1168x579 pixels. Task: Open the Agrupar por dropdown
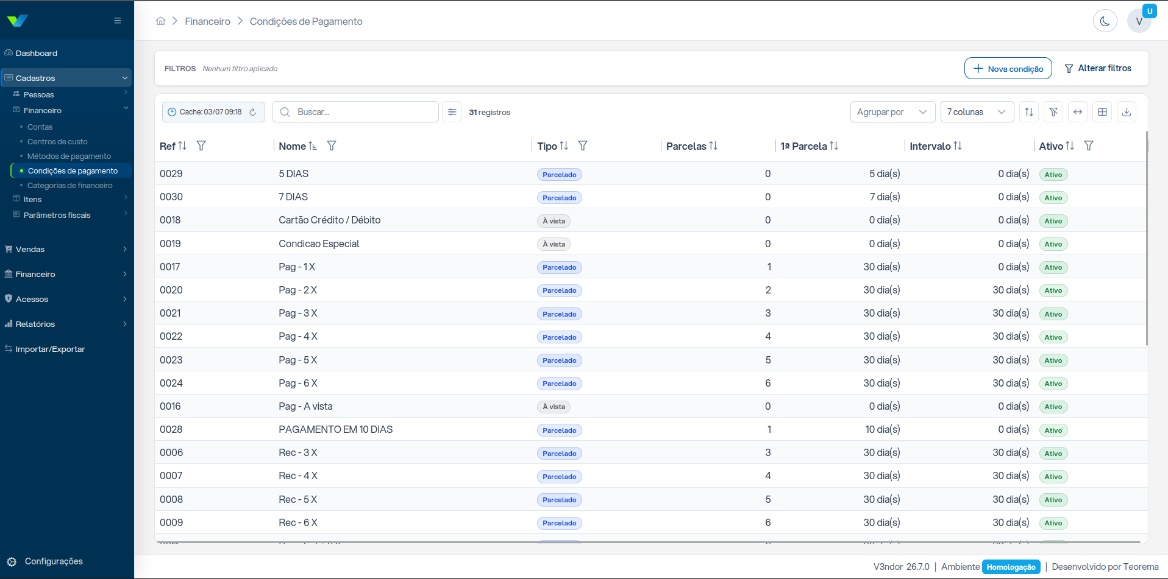(892, 112)
